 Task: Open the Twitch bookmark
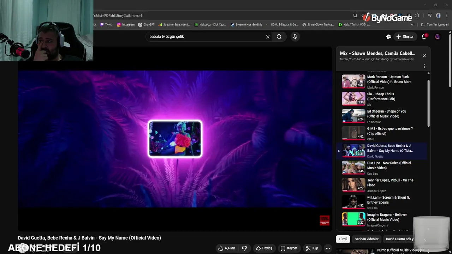coord(107,25)
